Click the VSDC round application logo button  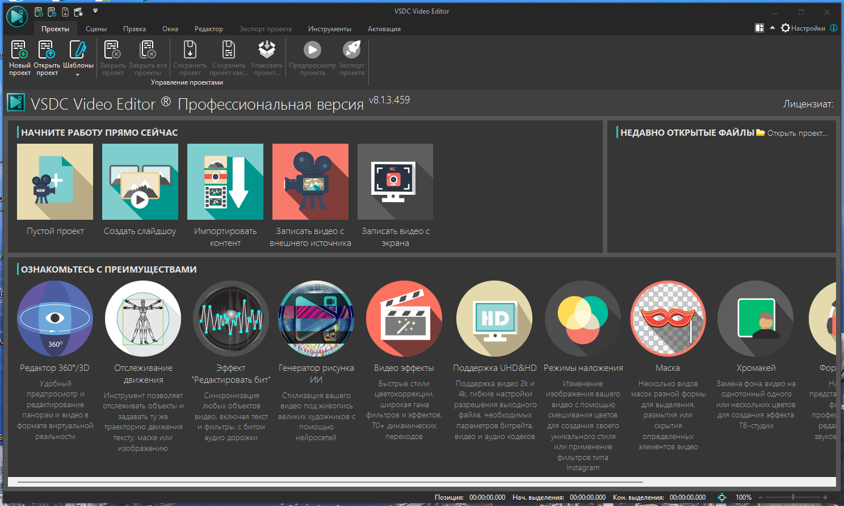click(x=16, y=16)
